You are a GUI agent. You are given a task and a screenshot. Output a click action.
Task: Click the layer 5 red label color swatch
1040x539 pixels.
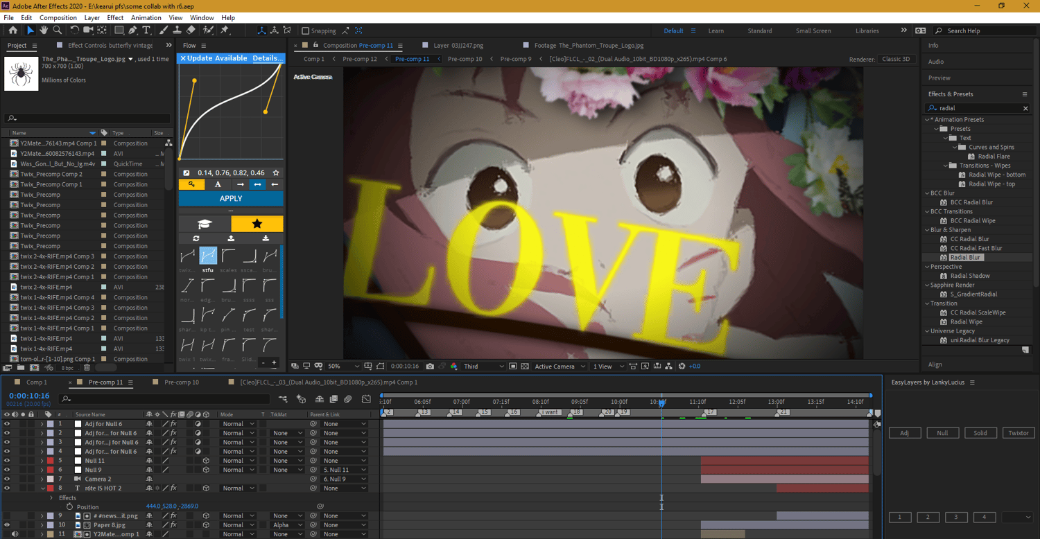[x=51, y=461]
